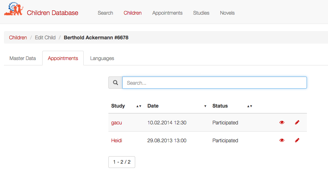Viewport: 328px width, 183px height.
Task: Sort by Study column arrows
Action: click(139, 106)
